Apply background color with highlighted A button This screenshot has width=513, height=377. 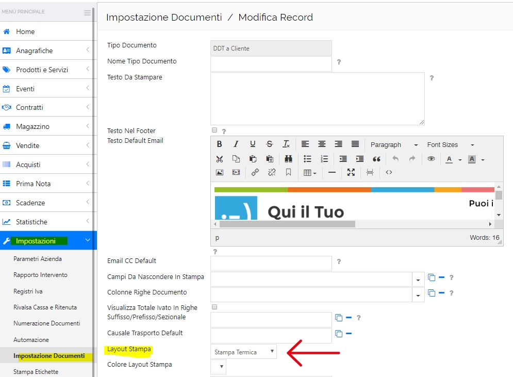pos(472,159)
